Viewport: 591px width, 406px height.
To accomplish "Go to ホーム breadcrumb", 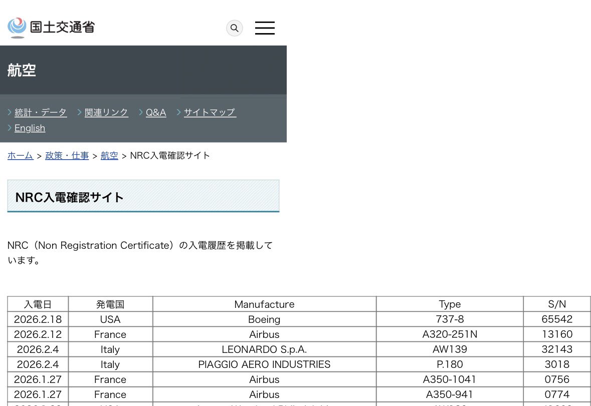I will click(x=21, y=155).
